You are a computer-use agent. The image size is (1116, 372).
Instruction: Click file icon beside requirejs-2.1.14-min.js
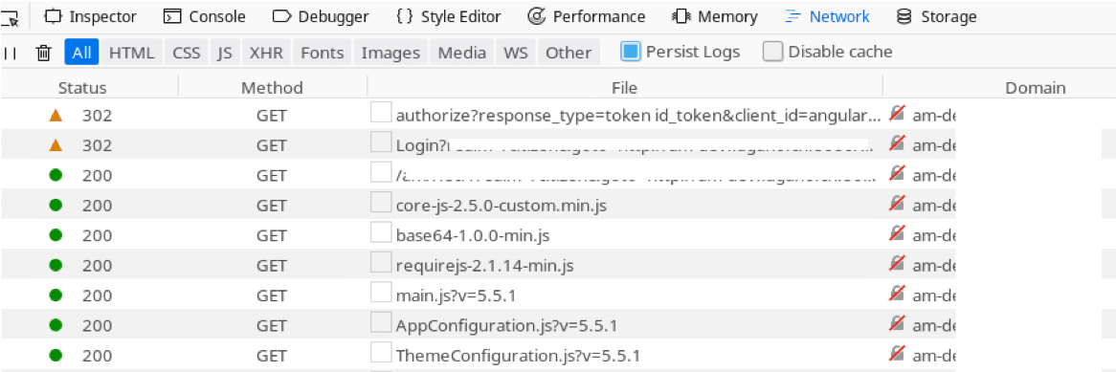pyautogui.click(x=382, y=263)
